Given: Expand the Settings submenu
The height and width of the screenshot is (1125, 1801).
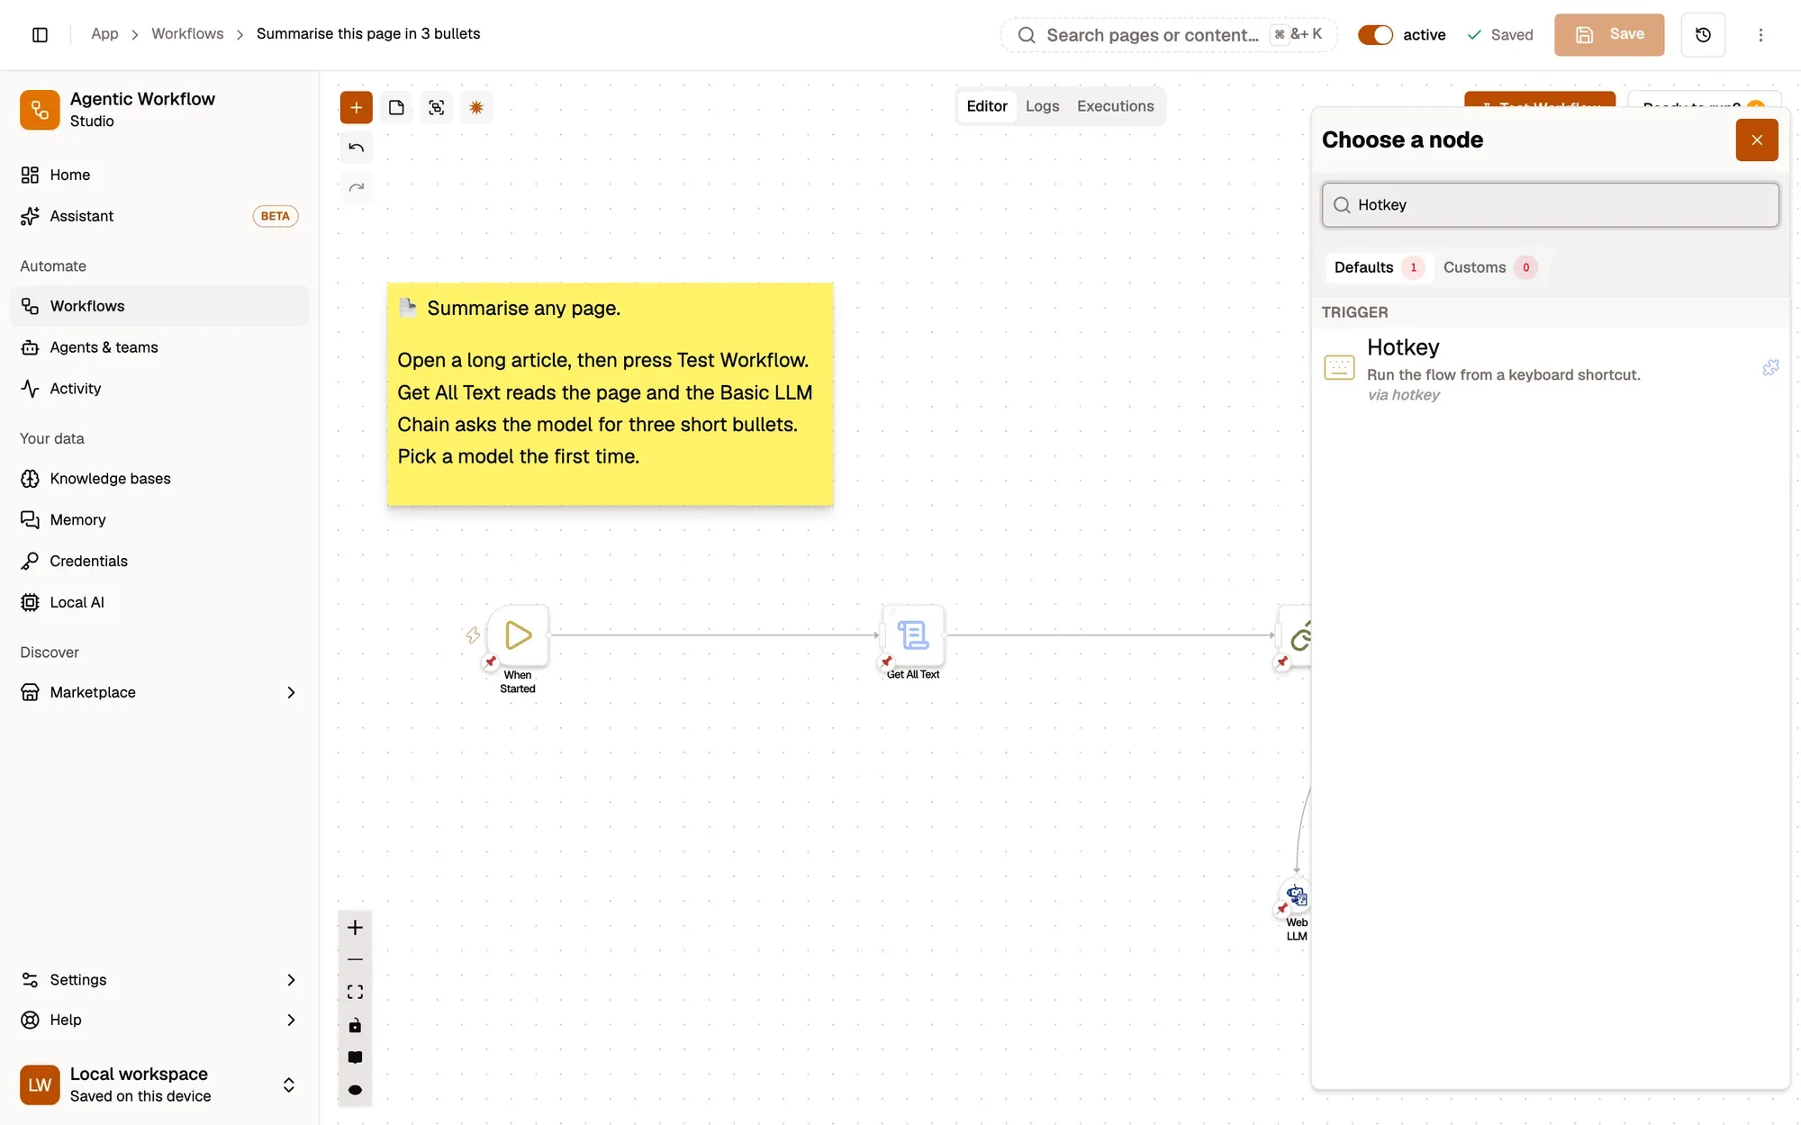Looking at the screenshot, I should pyautogui.click(x=291, y=979).
